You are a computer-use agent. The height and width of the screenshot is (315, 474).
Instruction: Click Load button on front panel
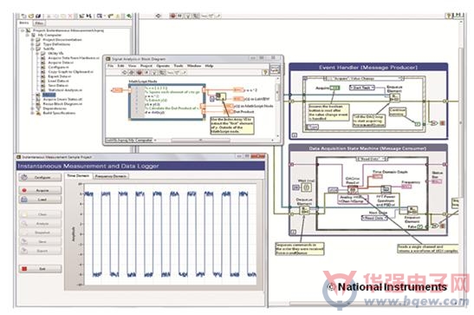pyautogui.click(x=40, y=200)
